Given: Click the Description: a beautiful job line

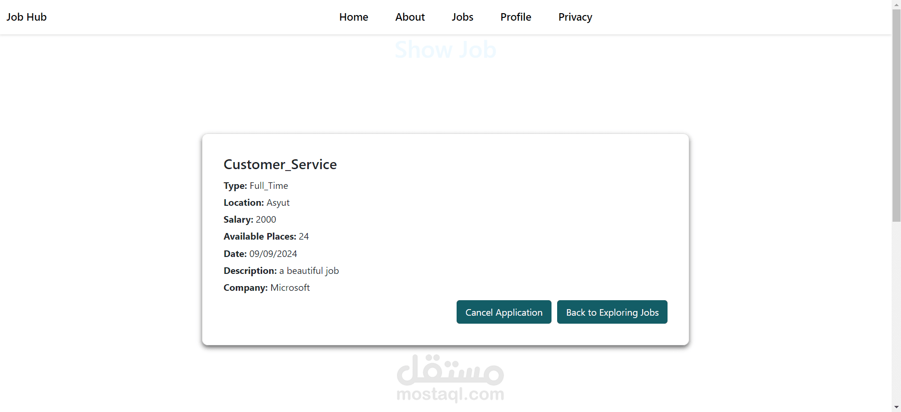Looking at the screenshot, I should [x=281, y=271].
